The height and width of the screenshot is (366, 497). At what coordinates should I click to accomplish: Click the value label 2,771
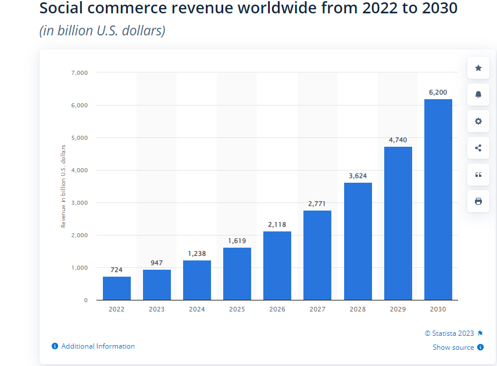coord(317,204)
